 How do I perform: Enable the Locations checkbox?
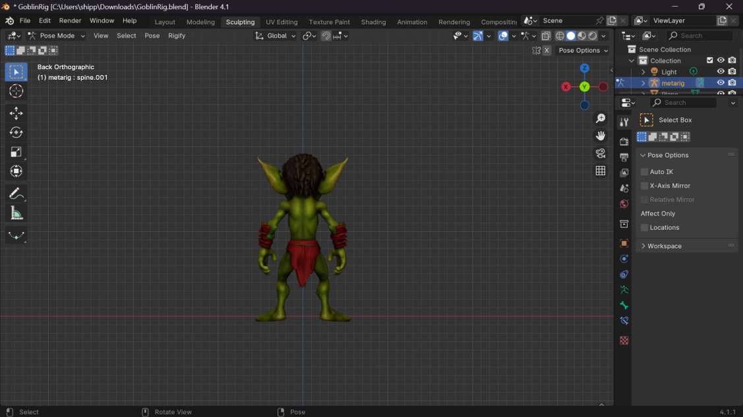[x=645, y=227]
